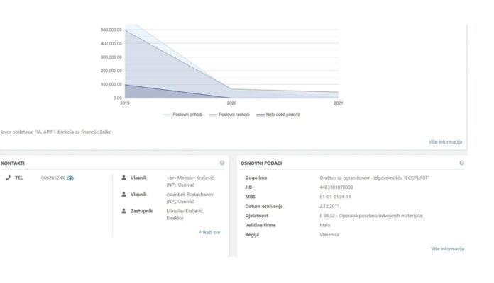Click person icon next to first Vlasnik
Image resolution: width=494 pixels, height=283 pixels.
(x=124, y=178)
